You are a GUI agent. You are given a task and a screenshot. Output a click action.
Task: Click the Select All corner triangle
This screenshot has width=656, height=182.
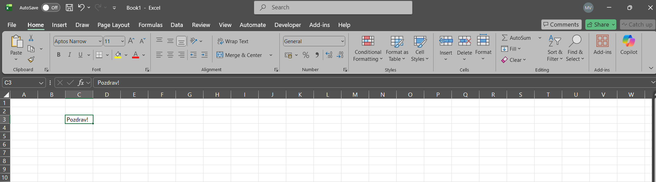(x=6, y=95)
